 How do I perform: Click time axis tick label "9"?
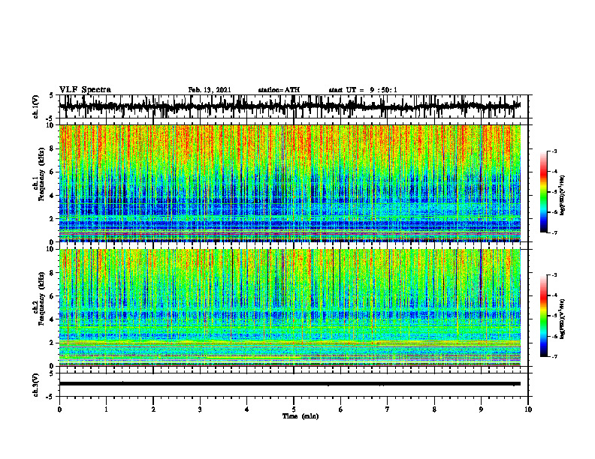click(x=481, y=409)
